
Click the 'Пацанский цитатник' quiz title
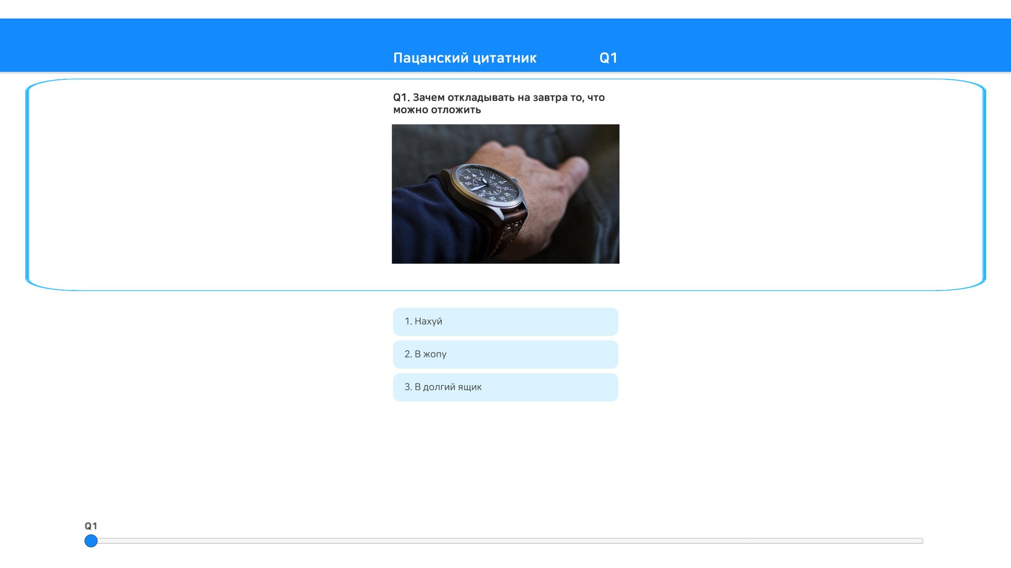pyautogui.click(x=464, y=58)
